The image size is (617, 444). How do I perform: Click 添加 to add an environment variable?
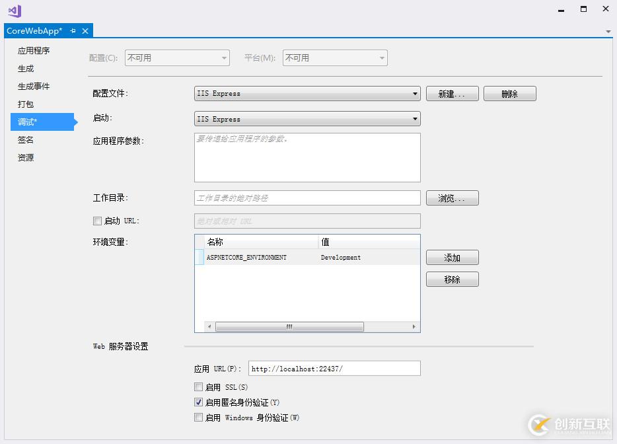(452, 257)
